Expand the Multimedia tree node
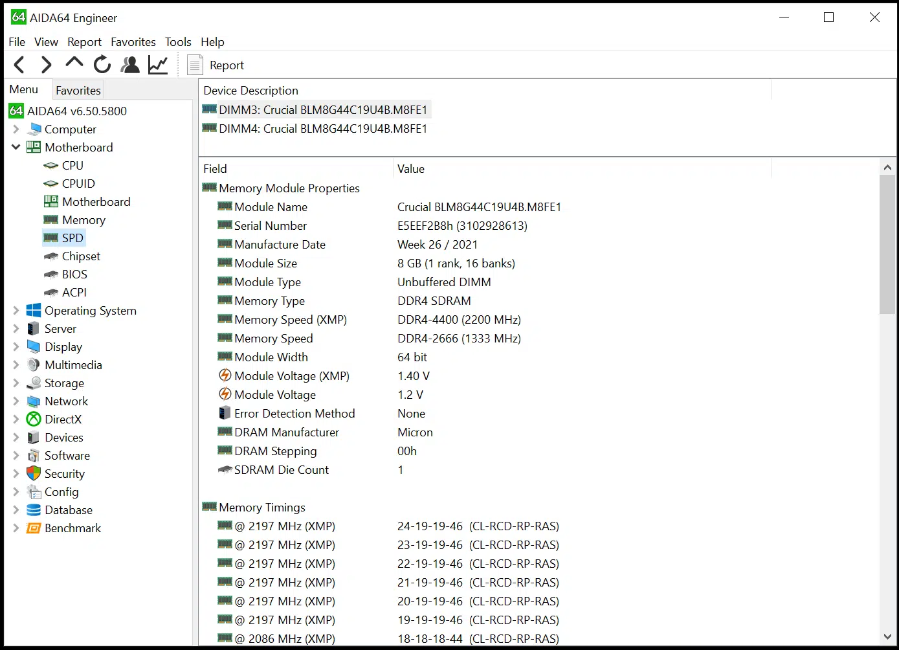This screenshot has height=650, width=899. [x=16, y=365]
